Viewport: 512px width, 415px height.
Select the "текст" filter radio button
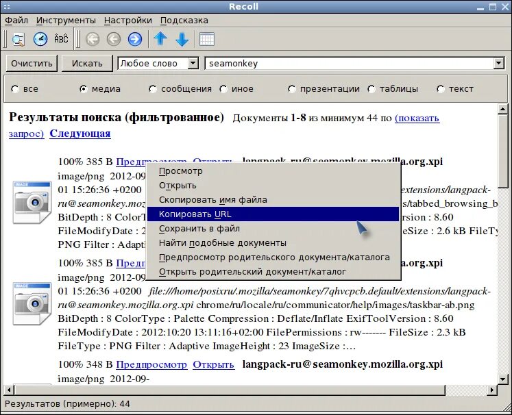441,89
